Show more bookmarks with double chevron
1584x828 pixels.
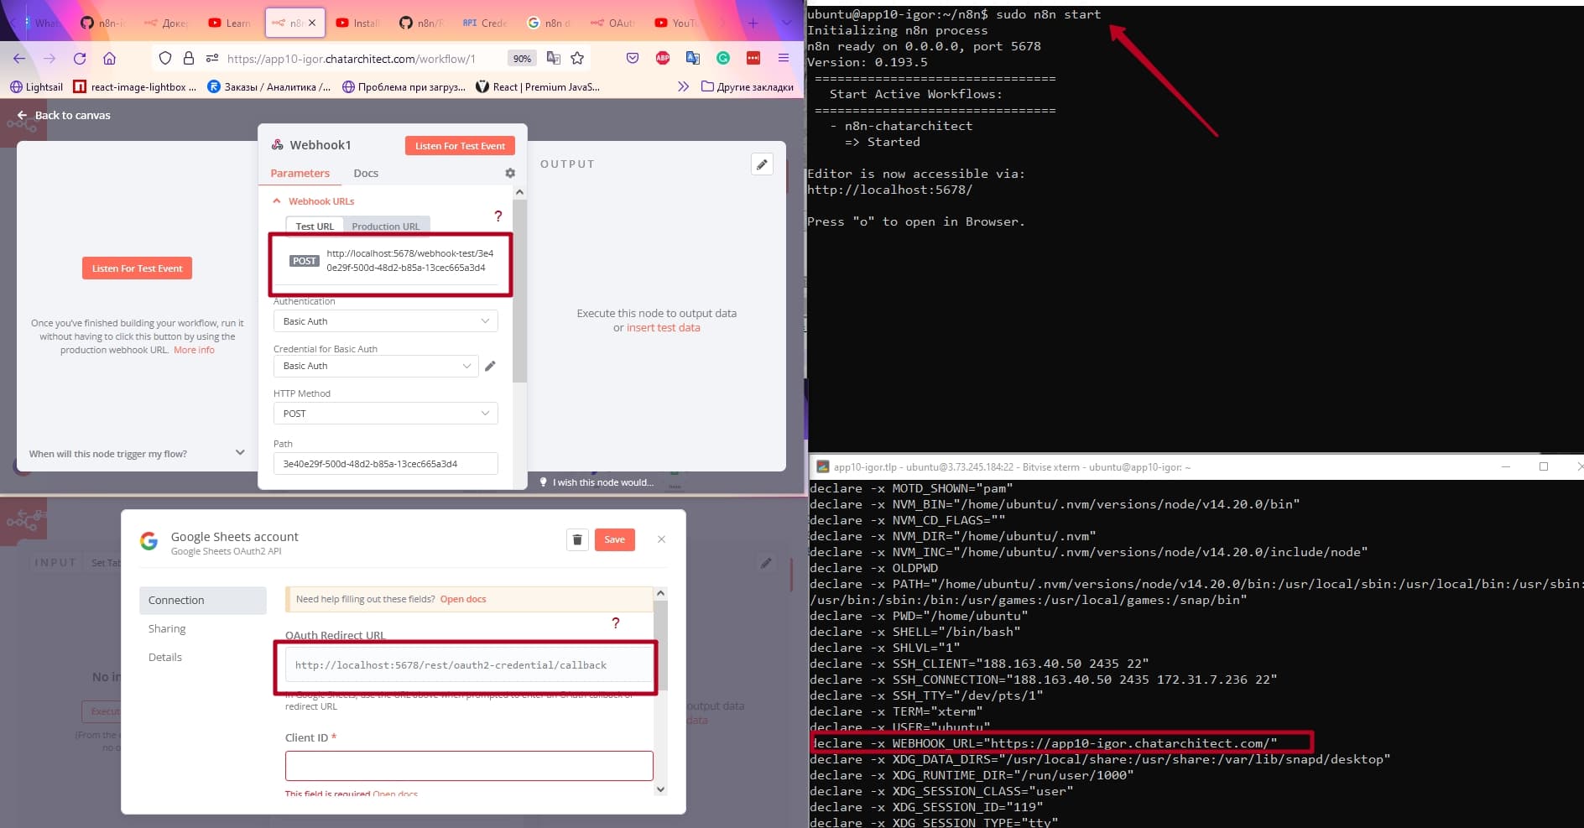683,86
